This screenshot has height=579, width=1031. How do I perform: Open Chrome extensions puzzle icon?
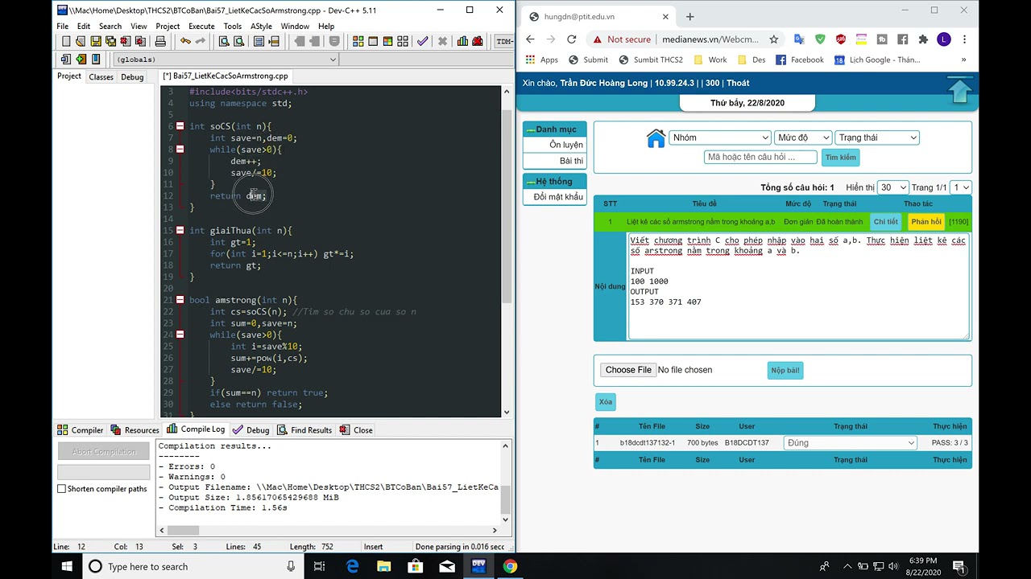pyautogui.click(x=923, y=39)
